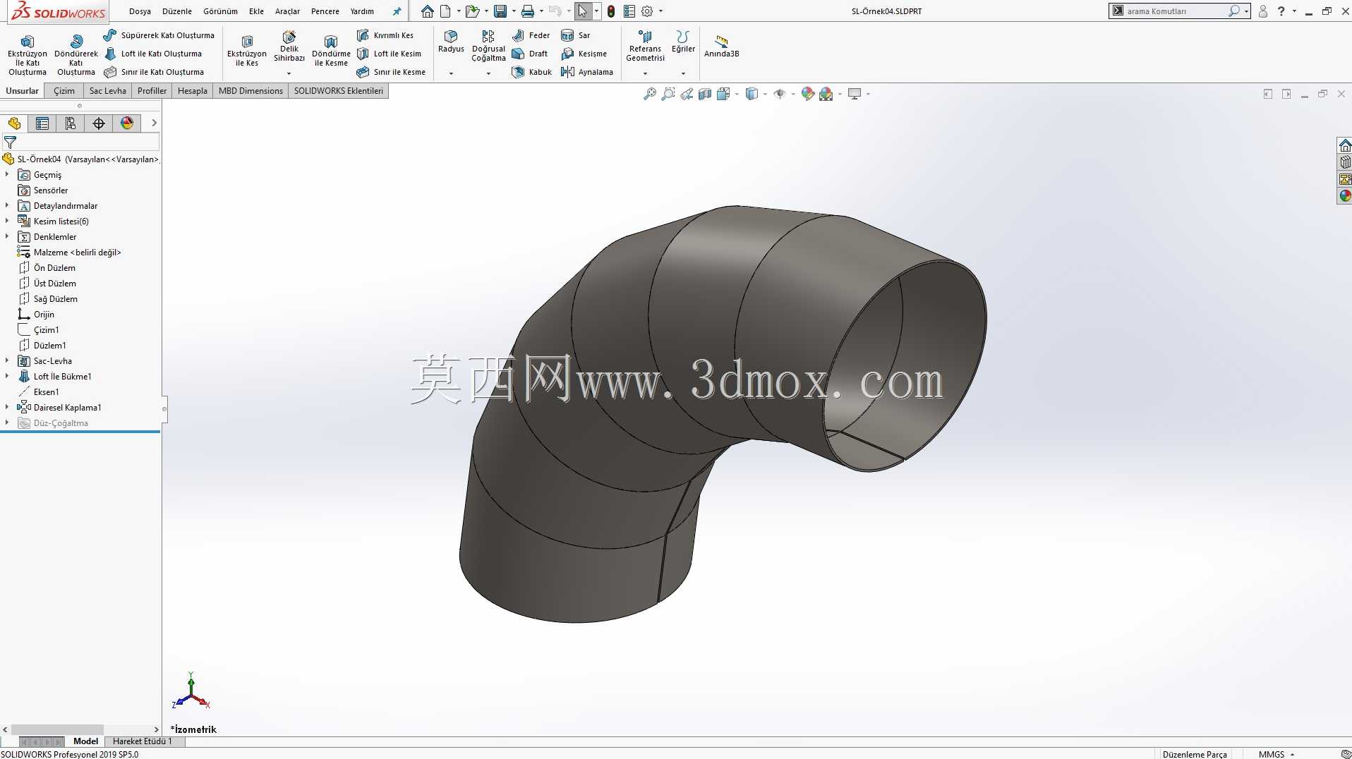This screenshot has width=1352, height=759.
Task: Select the Aynalama mirror tool
Action: coord(587,72)
